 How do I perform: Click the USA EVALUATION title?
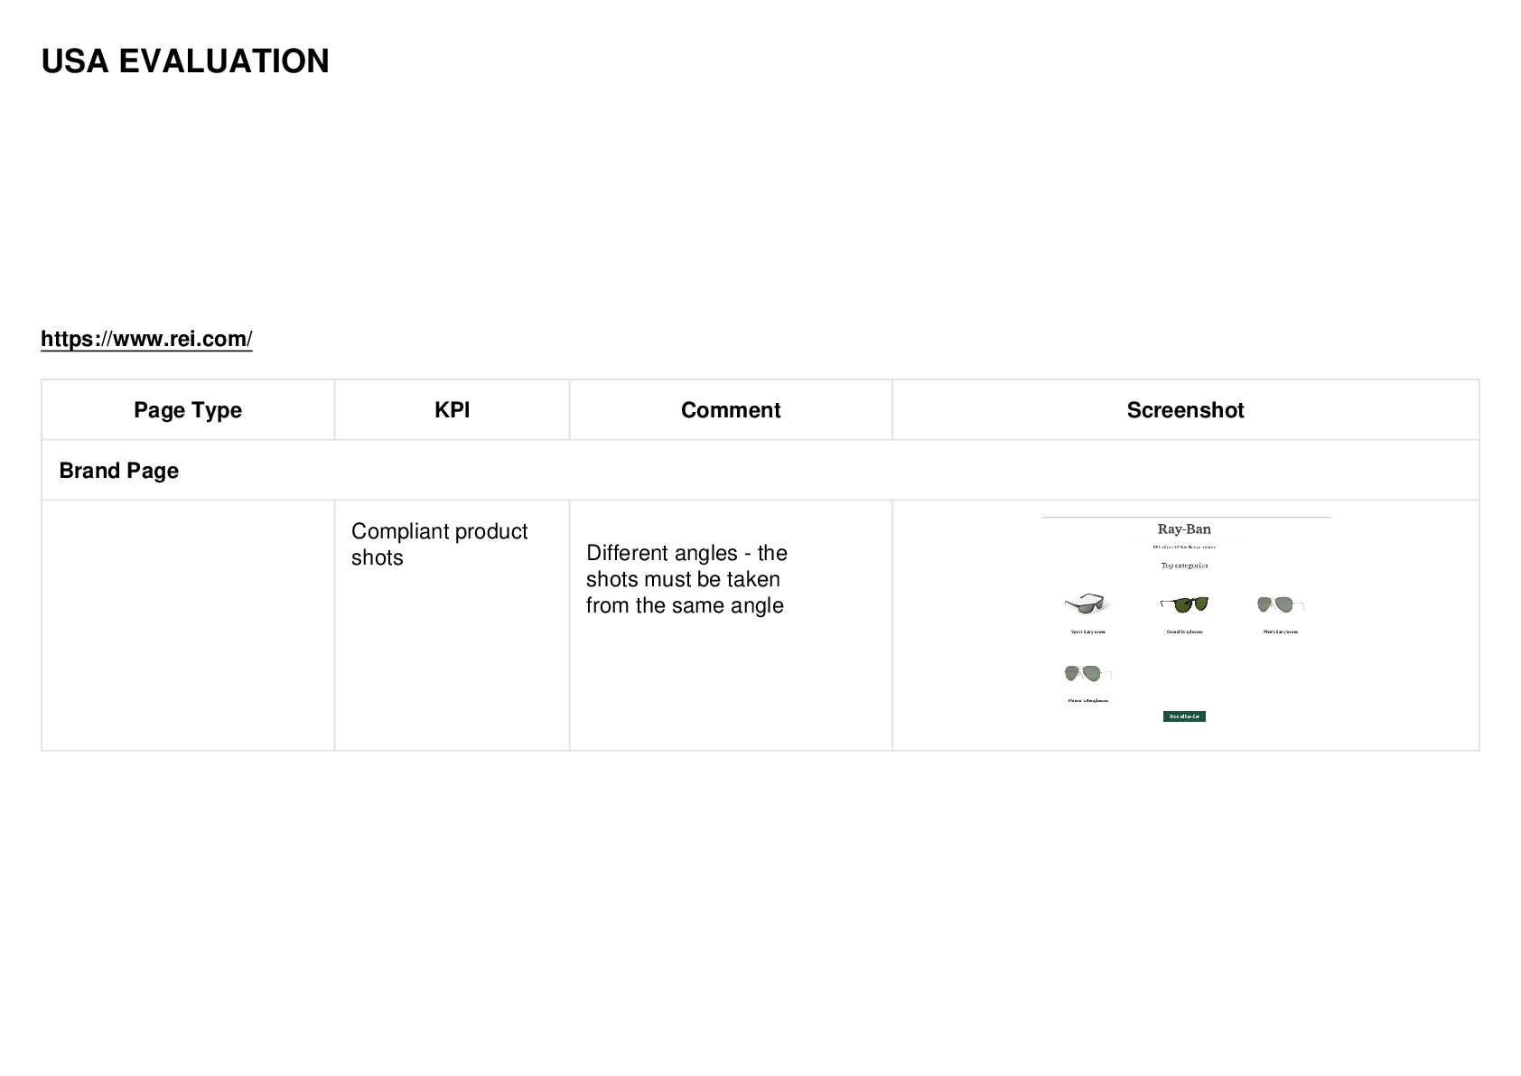click(185, 61)
